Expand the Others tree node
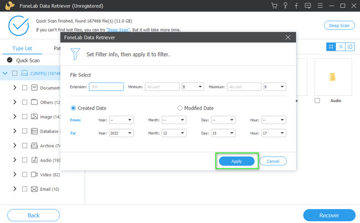Screen dimensions: 360x223 pyautogui.click(x=15, y=102)
